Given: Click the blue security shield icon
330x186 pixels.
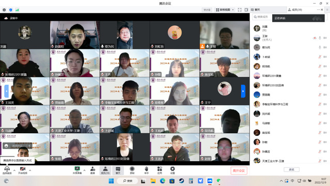Looking at the screenshot, I should click(11, 10).
